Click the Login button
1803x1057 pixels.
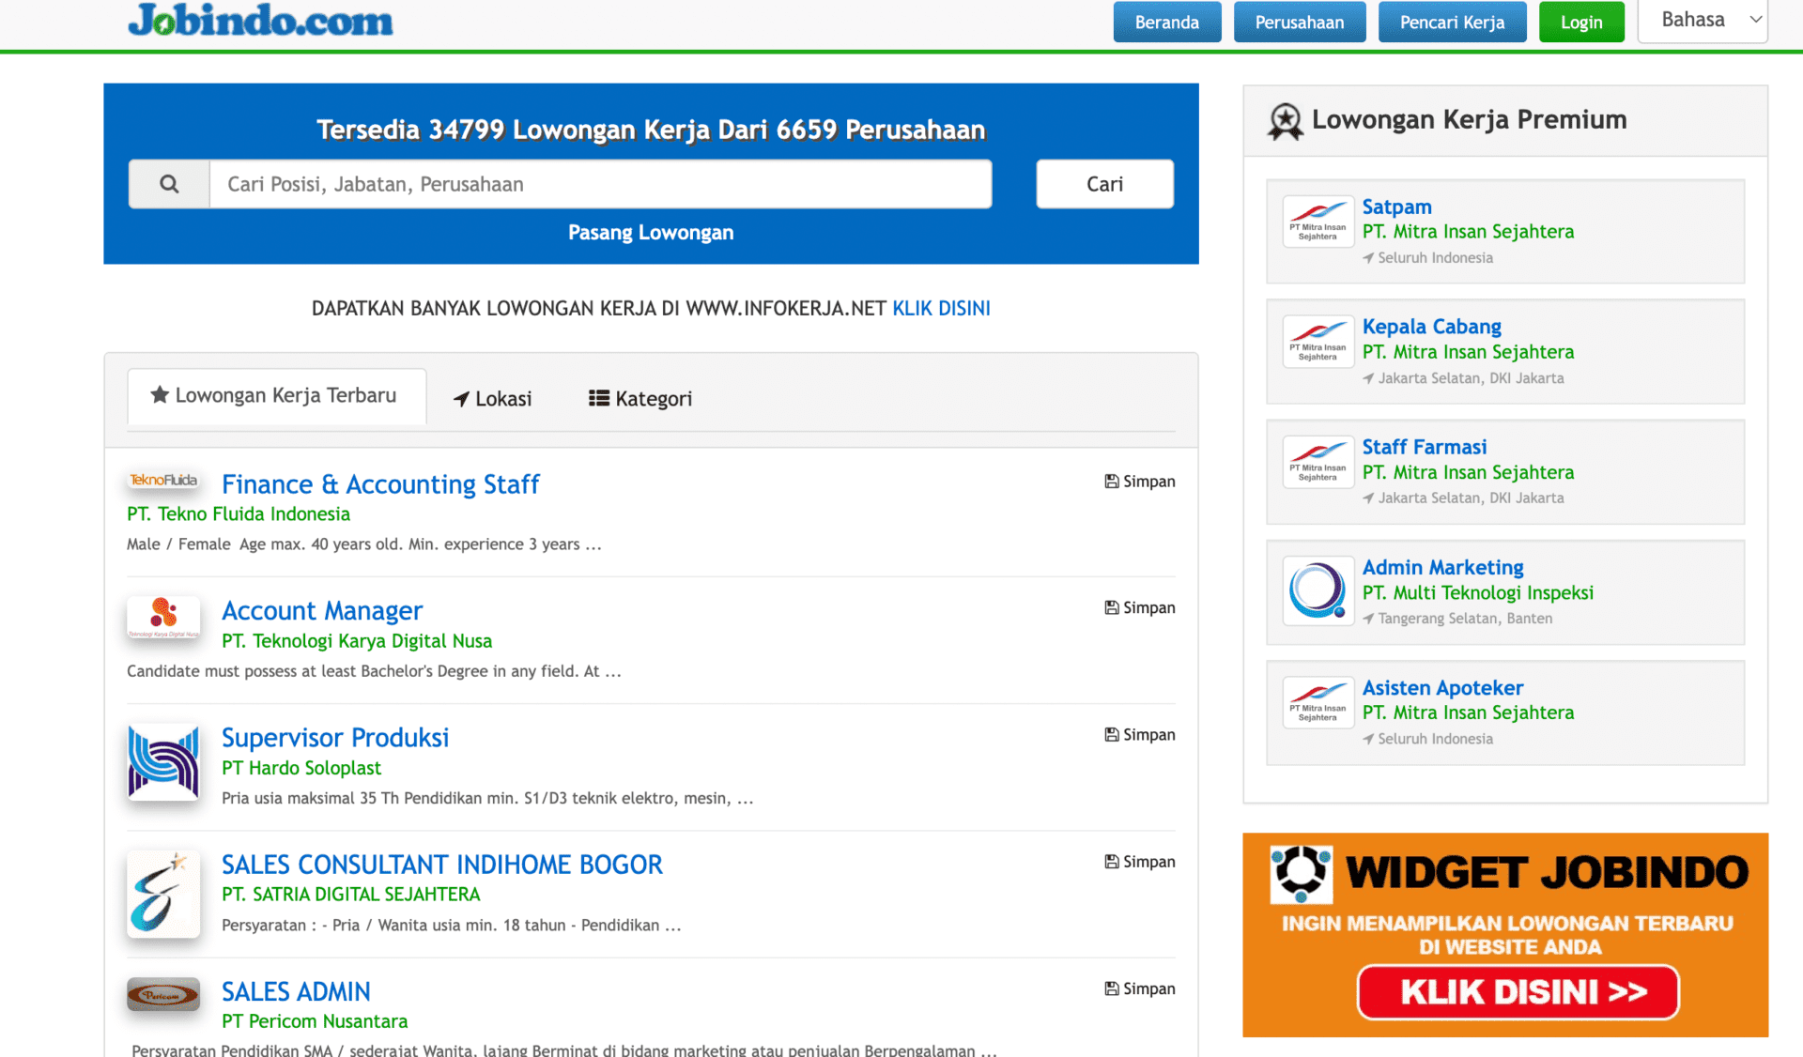tap(1581, 22)
